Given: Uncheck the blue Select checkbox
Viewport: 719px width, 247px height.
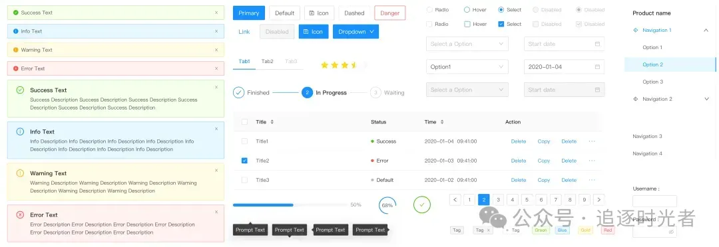Looking at the screenshot, I should (x=501, y=24).
